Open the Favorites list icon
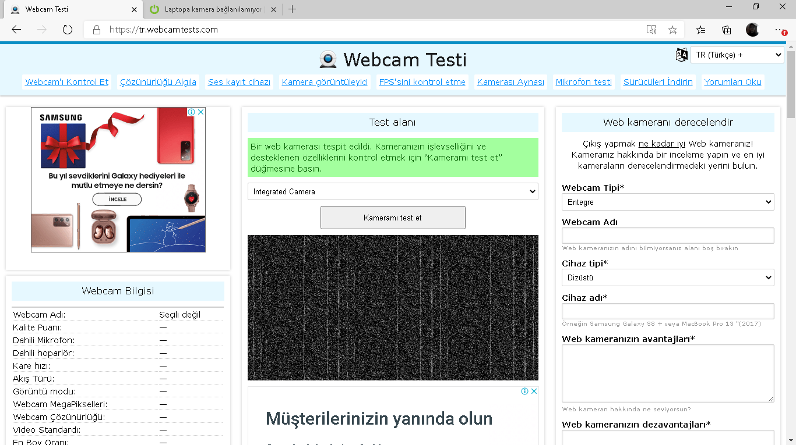The image size is (796, 445). tap(700, 30)
